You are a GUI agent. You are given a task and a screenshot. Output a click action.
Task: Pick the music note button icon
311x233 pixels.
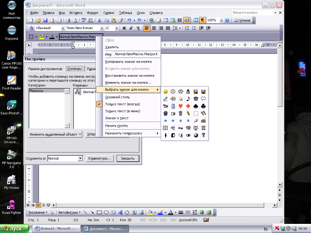point(188,99)
